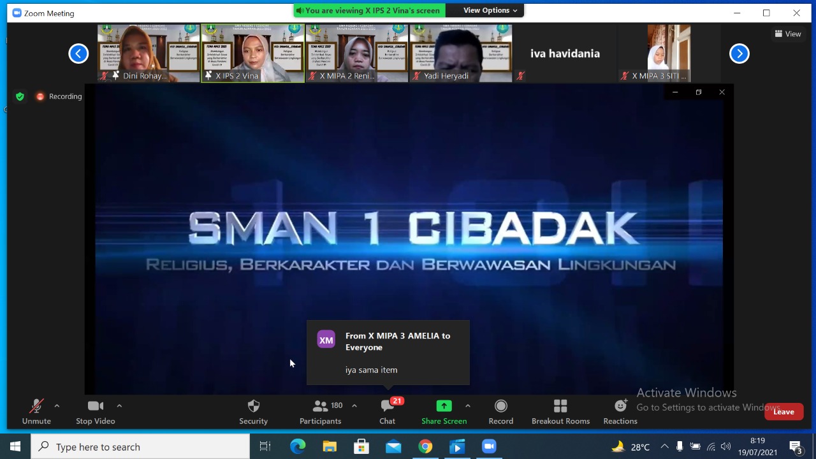Open the View Options dropdown

click(x=490, y=10)
